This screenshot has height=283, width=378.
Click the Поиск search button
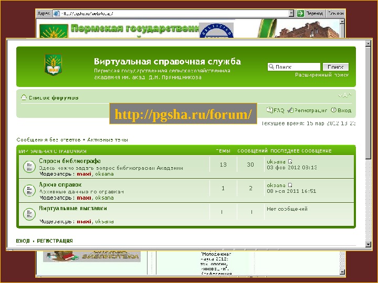pos(335,67)
